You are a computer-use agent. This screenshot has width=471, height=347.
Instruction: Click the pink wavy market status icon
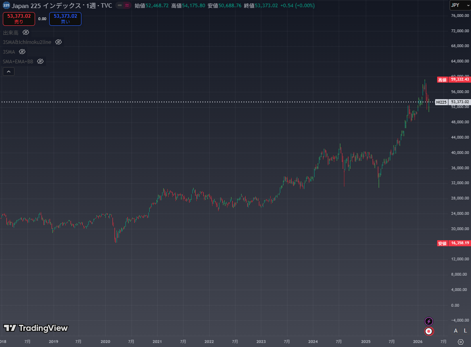coord(127,6)
